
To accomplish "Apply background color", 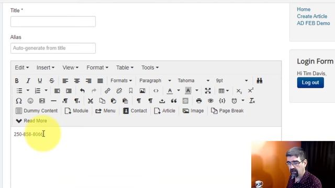I will [x=188, y=91].
